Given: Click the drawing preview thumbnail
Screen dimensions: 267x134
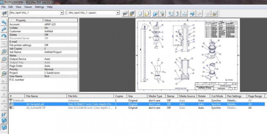Looking at the screenshot, I should click(x=187, y=55).
